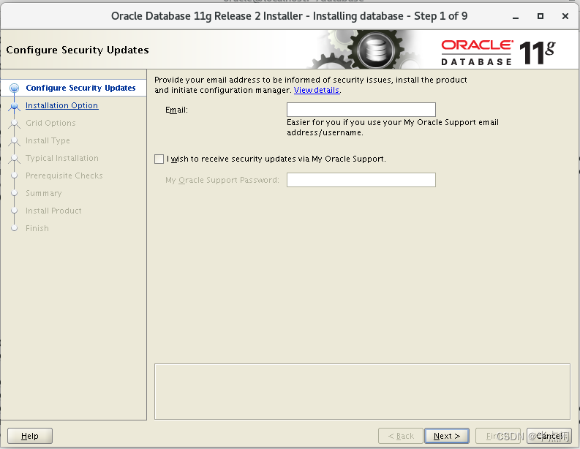This screenshot has height=449, width=580.
Task: Click the installer title bar text
Action: pos(289,16)
